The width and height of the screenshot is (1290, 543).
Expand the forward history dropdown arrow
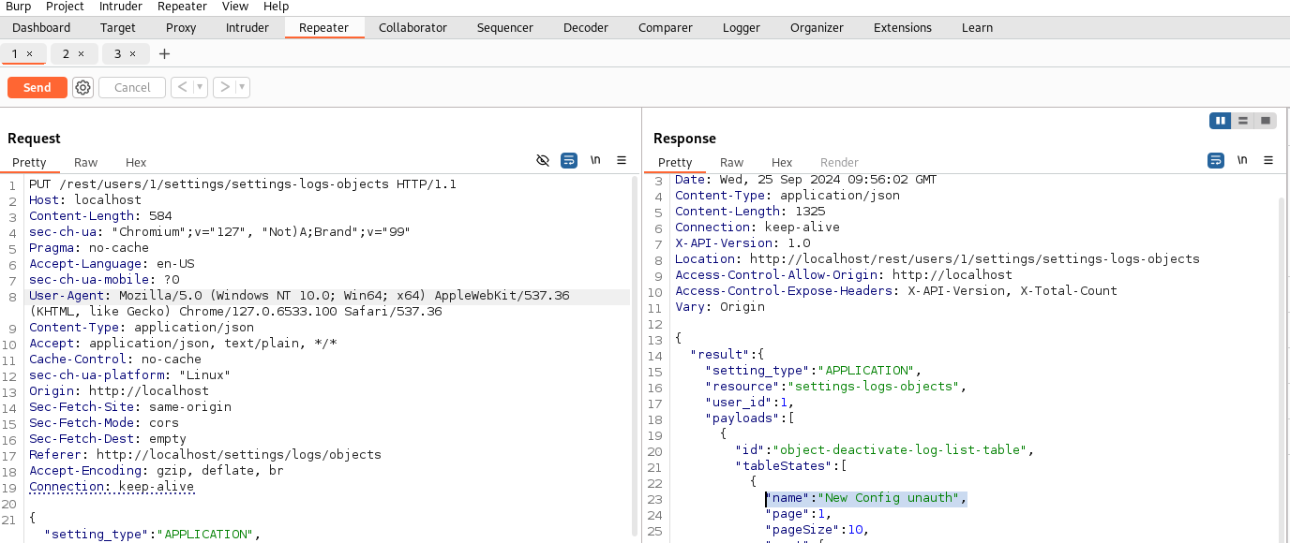[242, 87]
